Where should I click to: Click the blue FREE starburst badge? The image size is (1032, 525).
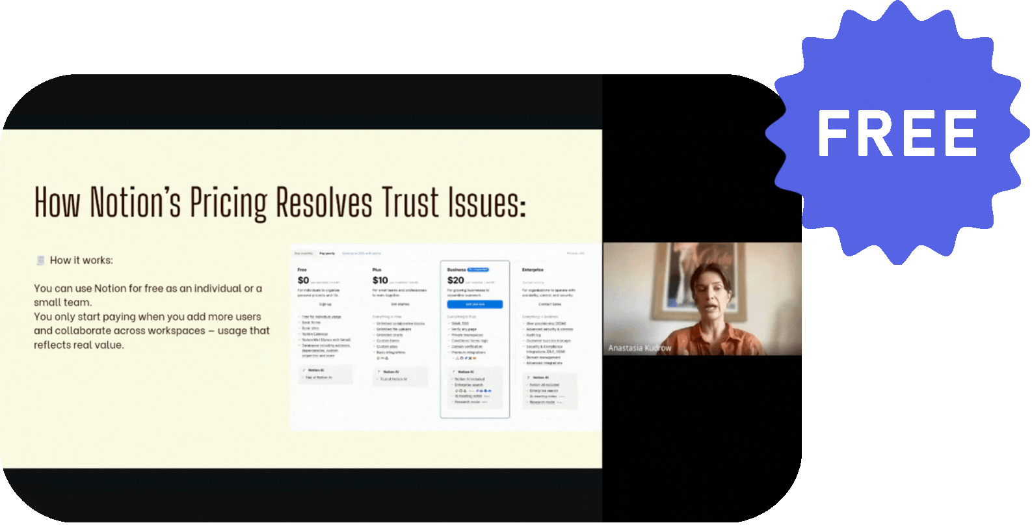[897, 133]
